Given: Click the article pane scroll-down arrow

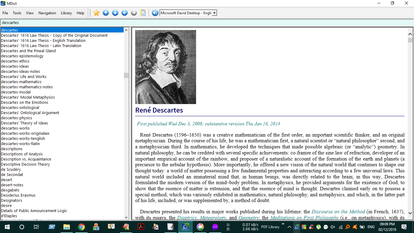Looking at the screenshot, I should click(410, 213).
